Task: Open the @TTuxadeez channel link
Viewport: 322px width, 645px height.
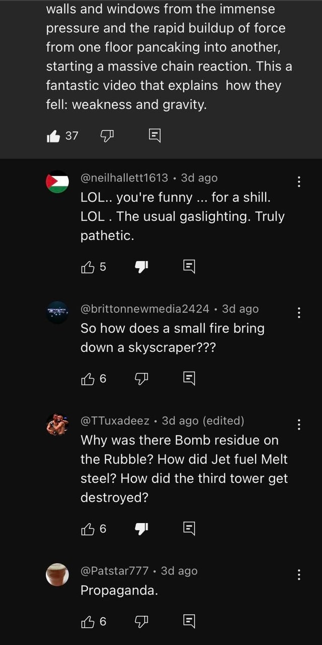Action: point(115,421)
